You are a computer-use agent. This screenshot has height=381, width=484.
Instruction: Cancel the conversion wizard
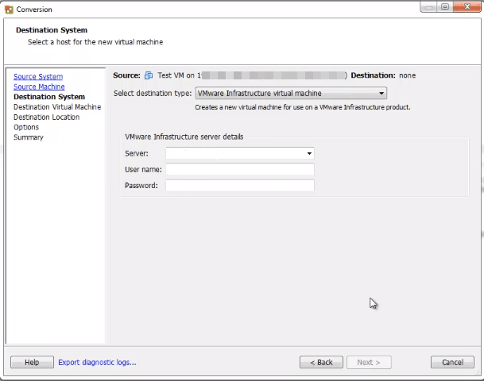tap(452, 363)
